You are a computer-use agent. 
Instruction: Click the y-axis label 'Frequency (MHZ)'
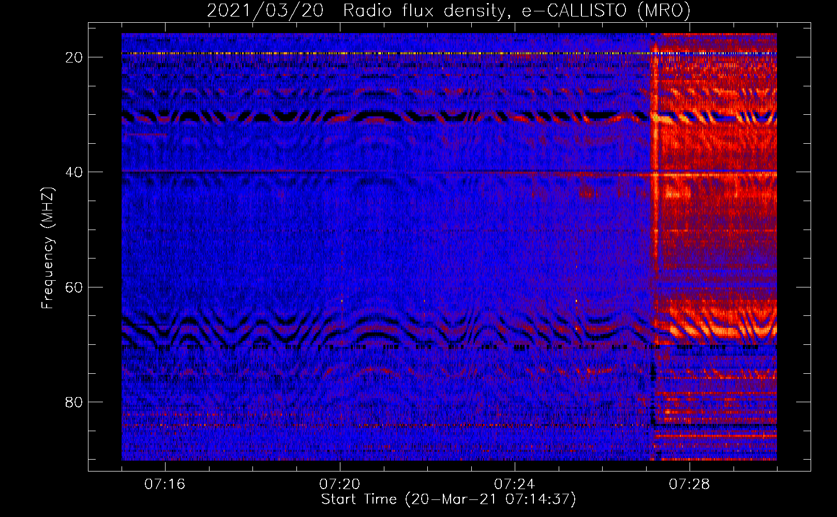click(x=48, y=248)
